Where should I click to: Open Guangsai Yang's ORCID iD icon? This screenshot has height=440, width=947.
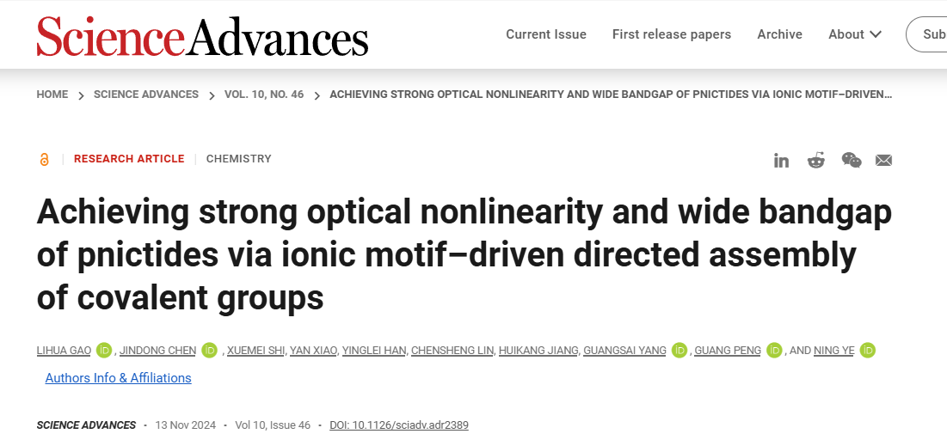(680, 350)
